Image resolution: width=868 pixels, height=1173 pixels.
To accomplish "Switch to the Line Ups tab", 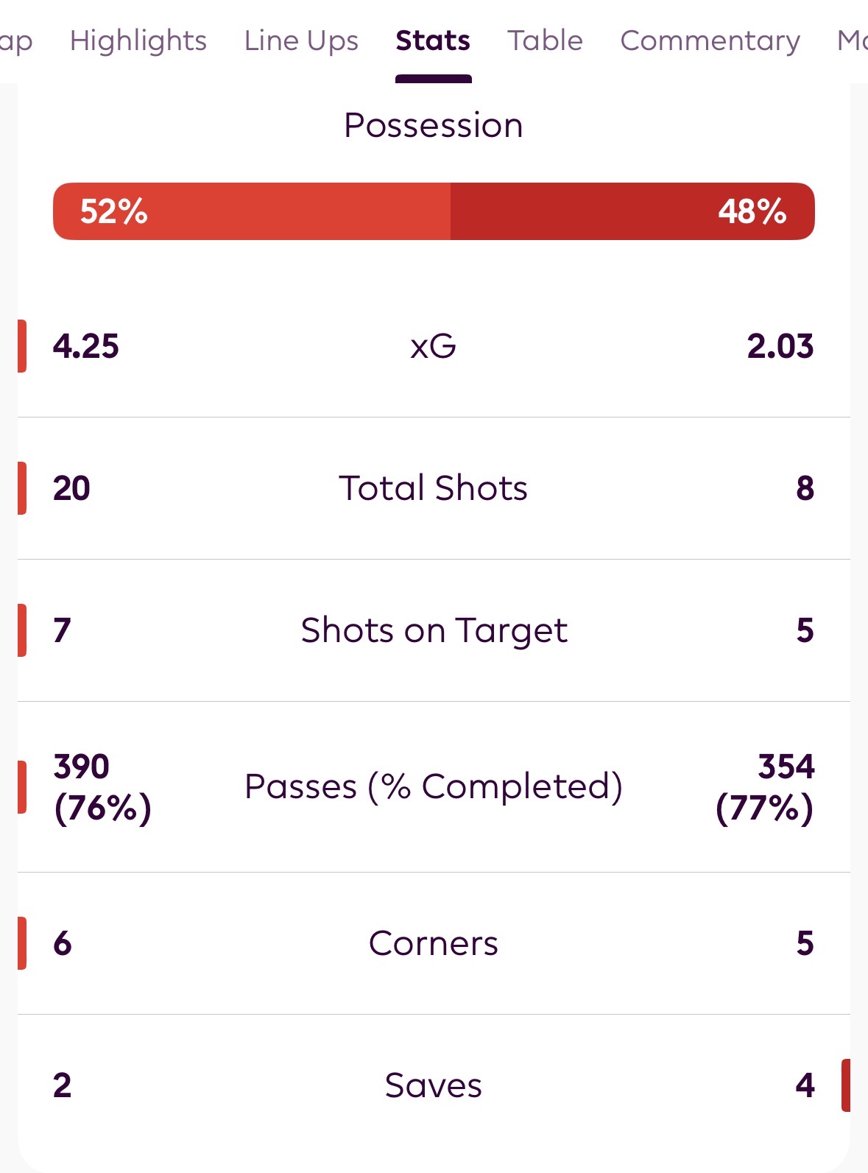I will pyautogui.click(x=301, y=40).
